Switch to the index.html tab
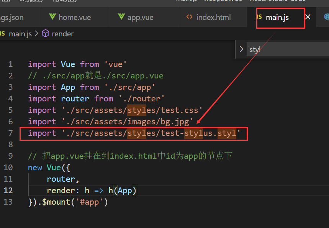Image resolution: width=329 pixels, height=228 pixels. click(x=213, y=17)
